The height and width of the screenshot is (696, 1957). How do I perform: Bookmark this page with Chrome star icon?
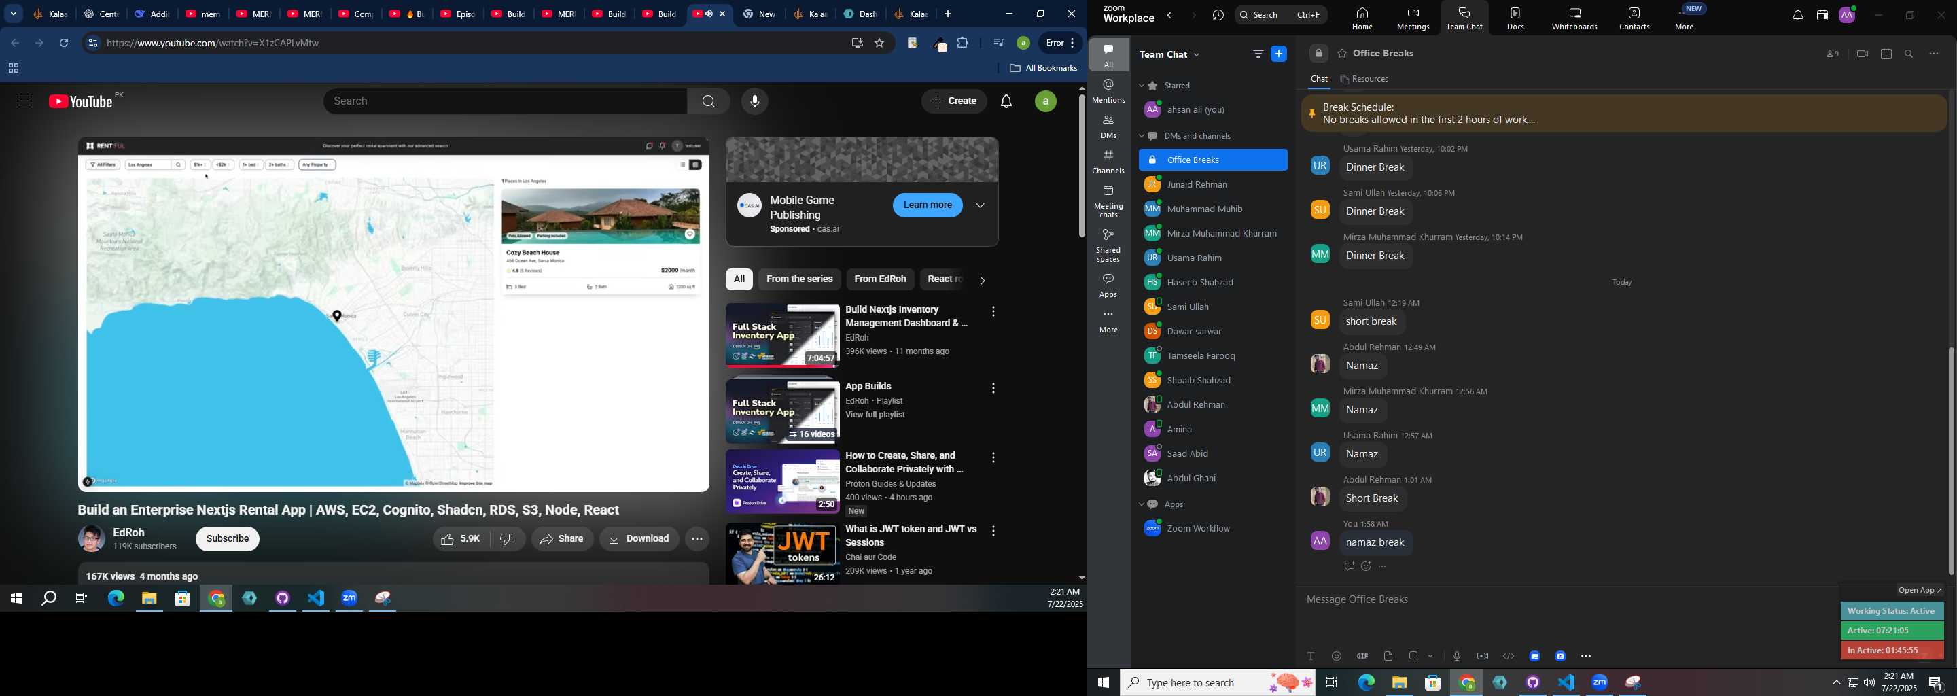point(880,43)
